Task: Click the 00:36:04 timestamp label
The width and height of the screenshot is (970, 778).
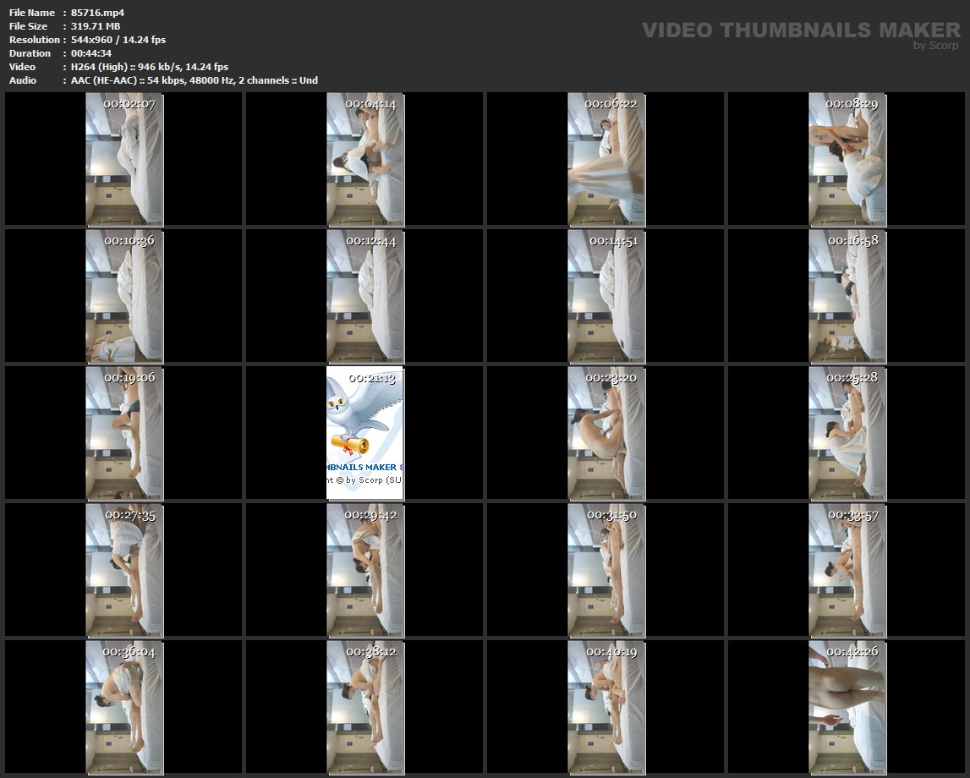Action: [129, 651]
